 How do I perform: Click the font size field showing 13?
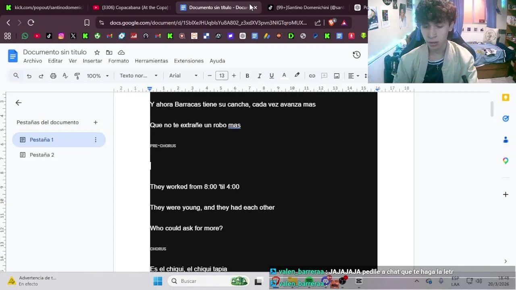[x=222, y=76]
